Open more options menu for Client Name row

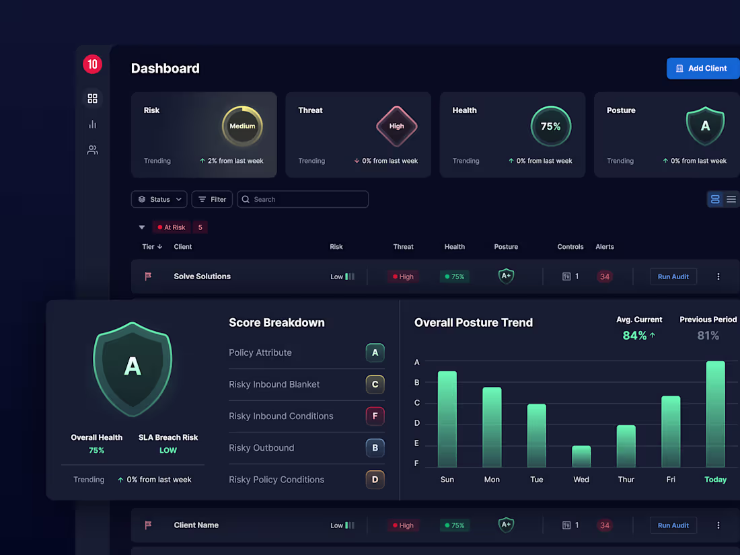pos(718,525)
